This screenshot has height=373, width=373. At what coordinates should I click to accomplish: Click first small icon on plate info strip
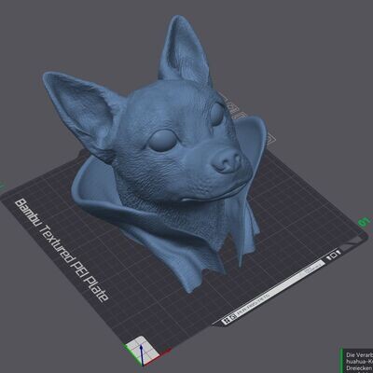pos(226,322)
